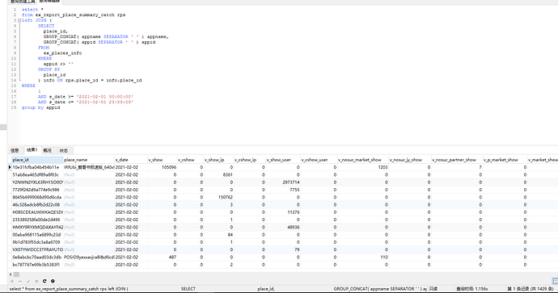Viewport: 558px width, 293px height.
Task: Click the place_name column header
Action: click(89, 160)
